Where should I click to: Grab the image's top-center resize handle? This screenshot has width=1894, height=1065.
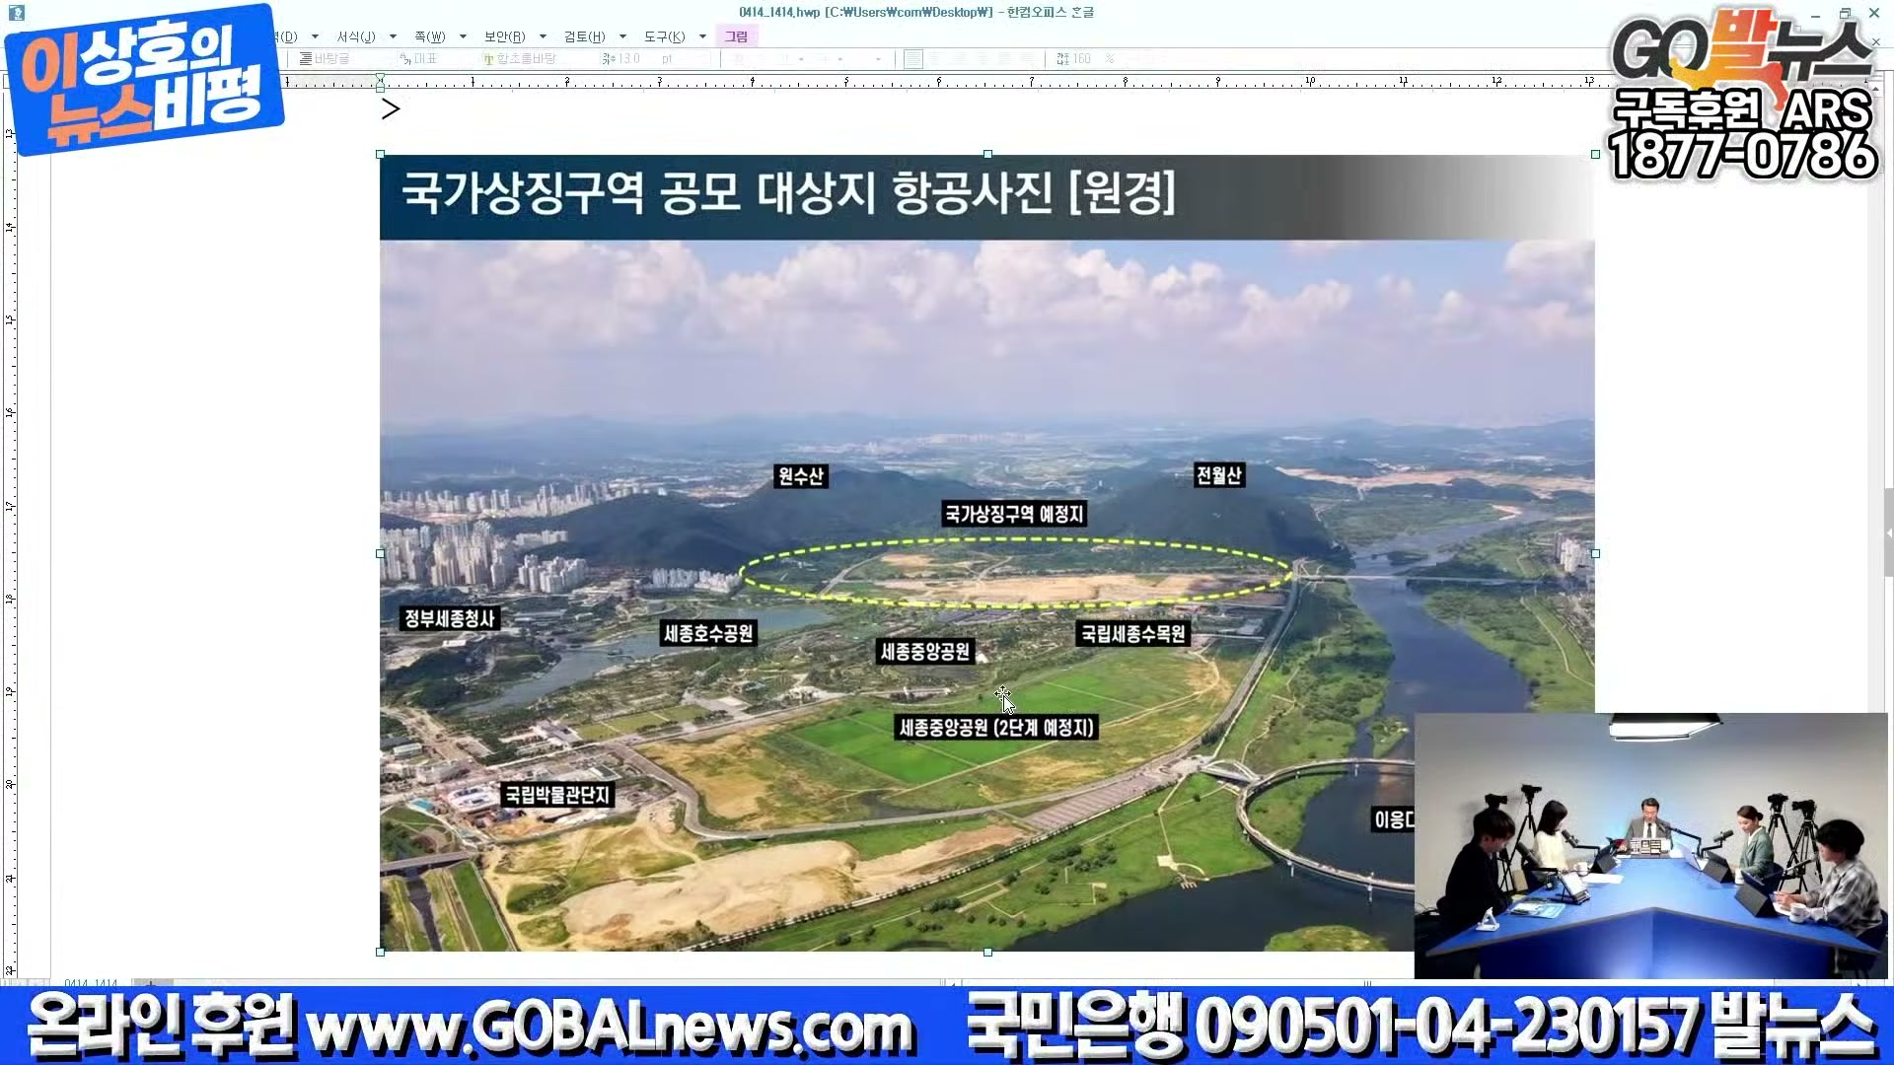pyautogui.click(x=987, y=155)
